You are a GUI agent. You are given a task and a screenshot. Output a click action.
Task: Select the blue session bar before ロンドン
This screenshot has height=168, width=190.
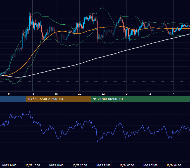tap(13, 99)
